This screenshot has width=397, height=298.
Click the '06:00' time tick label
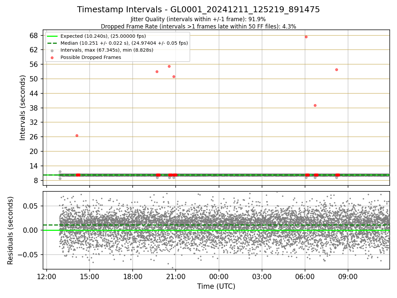[x=305, y=277]
